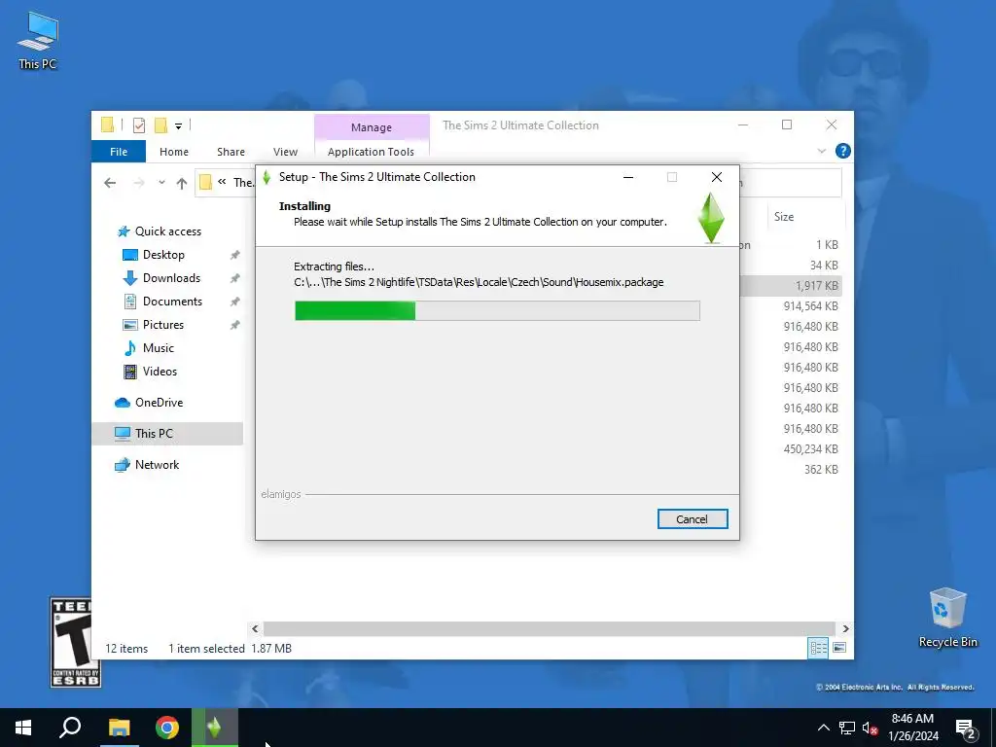The width and height of the screenshot is (996, 747).
Task: Click the 34 KB size cell
Action: coord(824,265)
